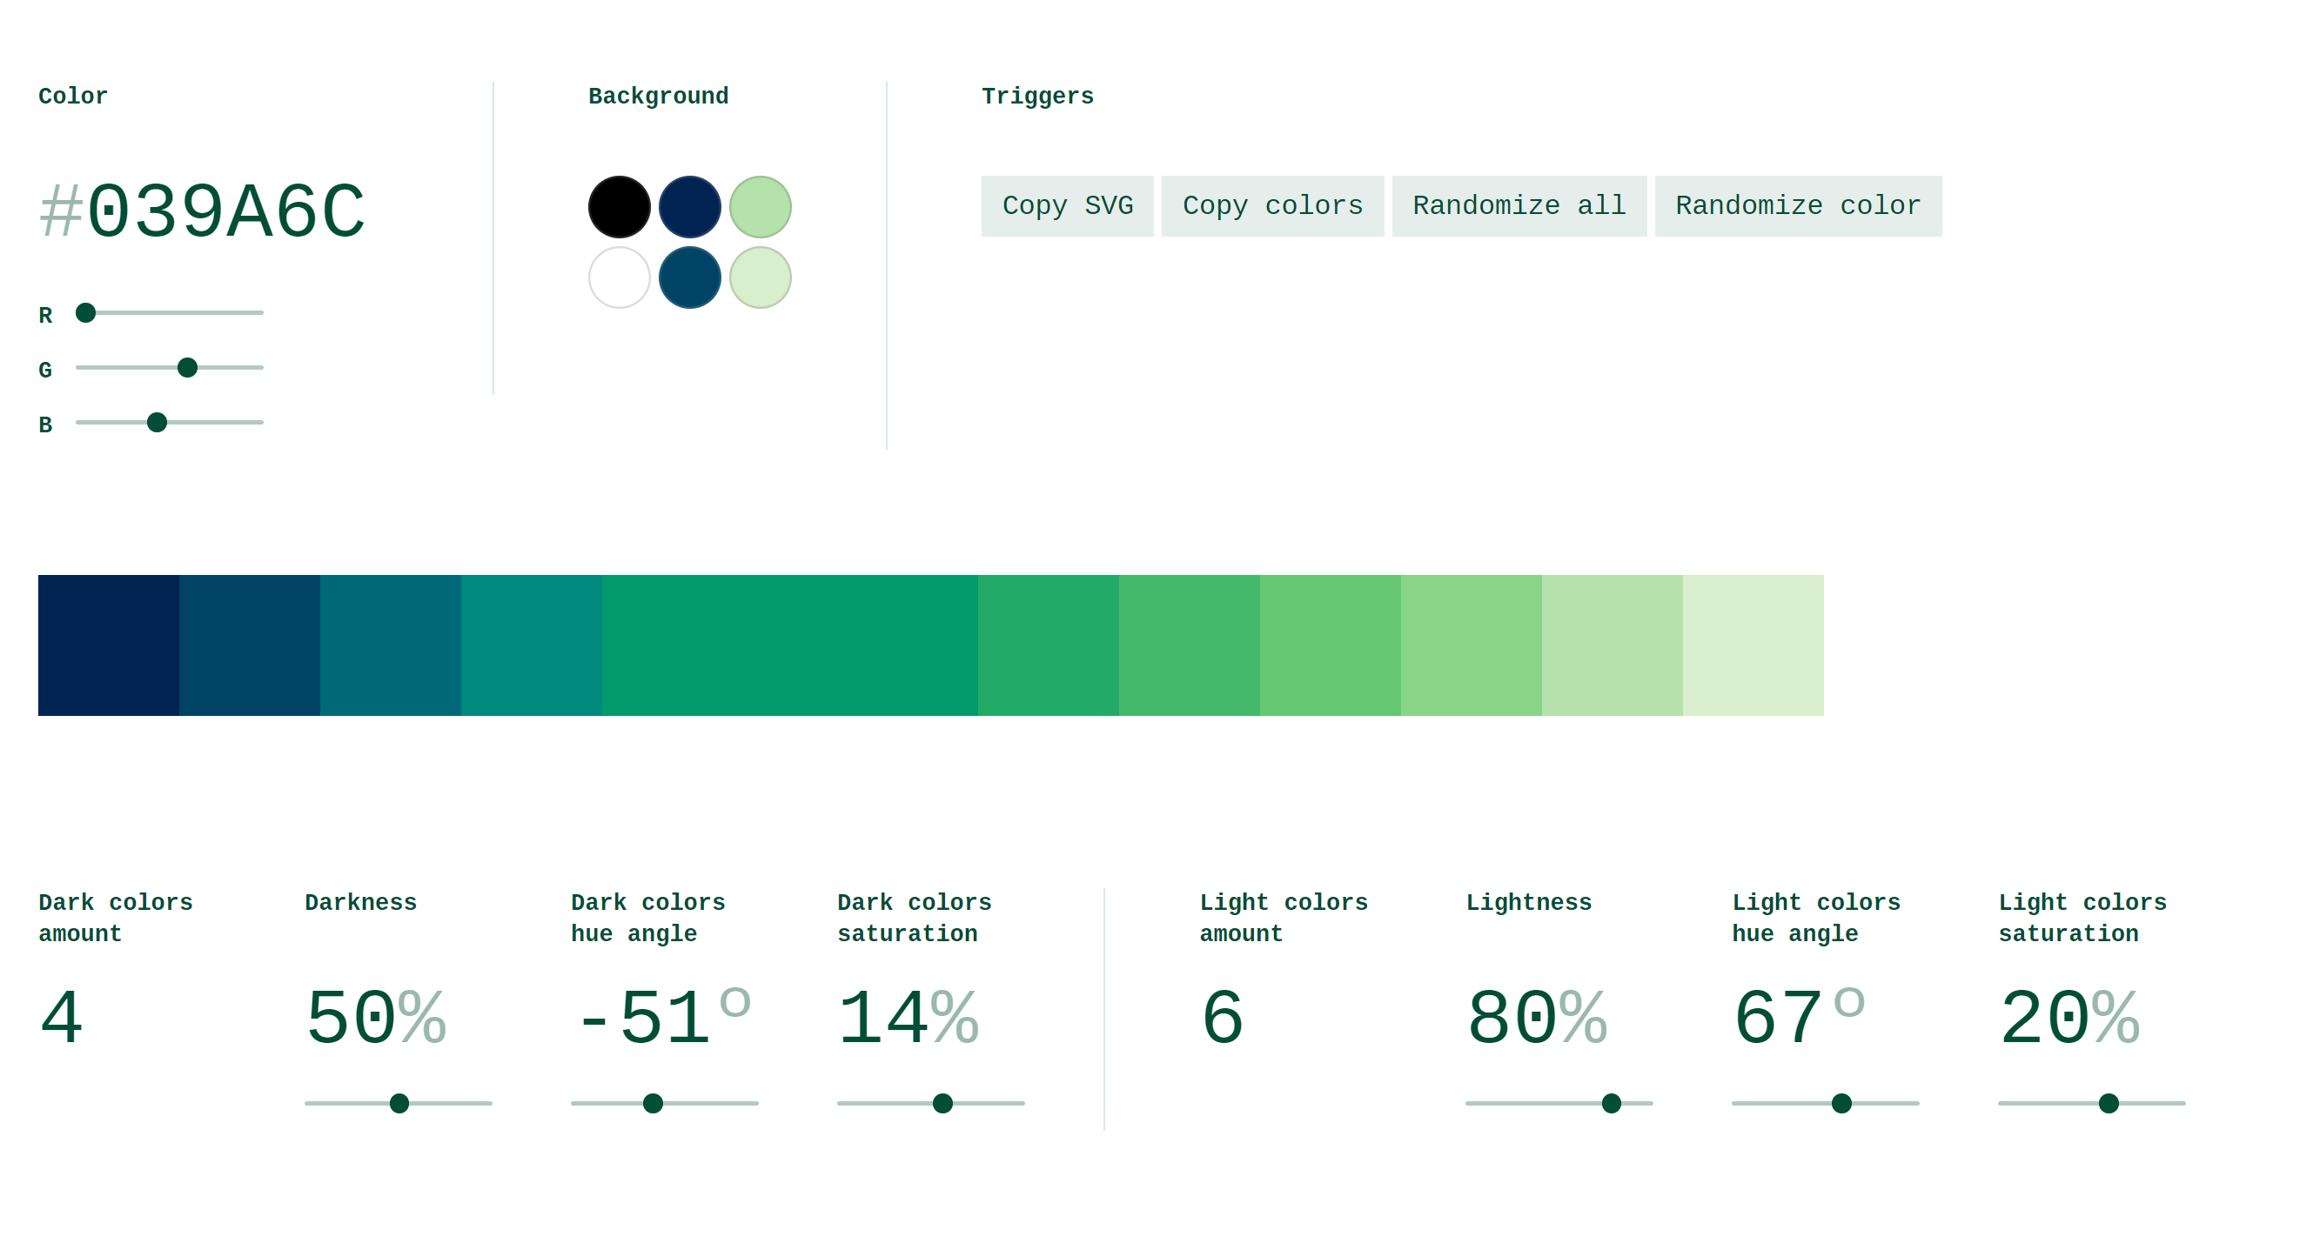Click the Lightness slider handle
2320x1250 pixels.
[x=1612, y=1103]
